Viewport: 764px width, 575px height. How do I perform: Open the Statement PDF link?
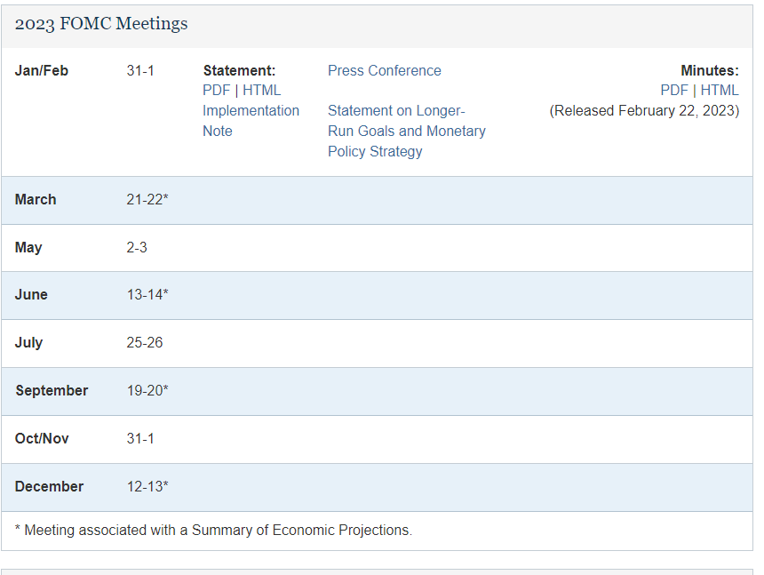click(x=216, y=91)
